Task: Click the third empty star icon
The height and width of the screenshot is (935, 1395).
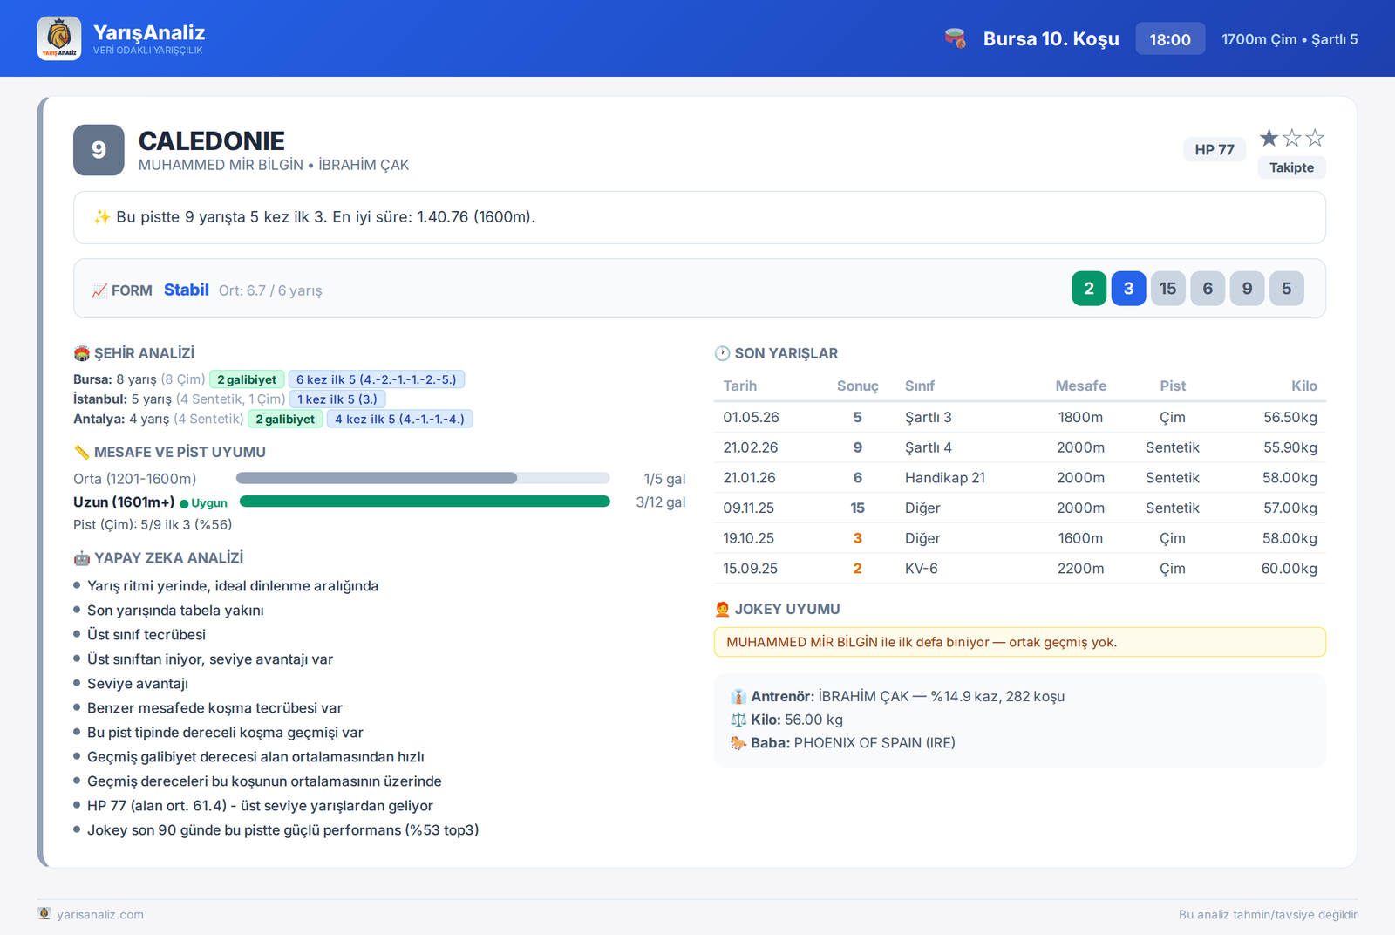Action: [x=1315, y=138]
